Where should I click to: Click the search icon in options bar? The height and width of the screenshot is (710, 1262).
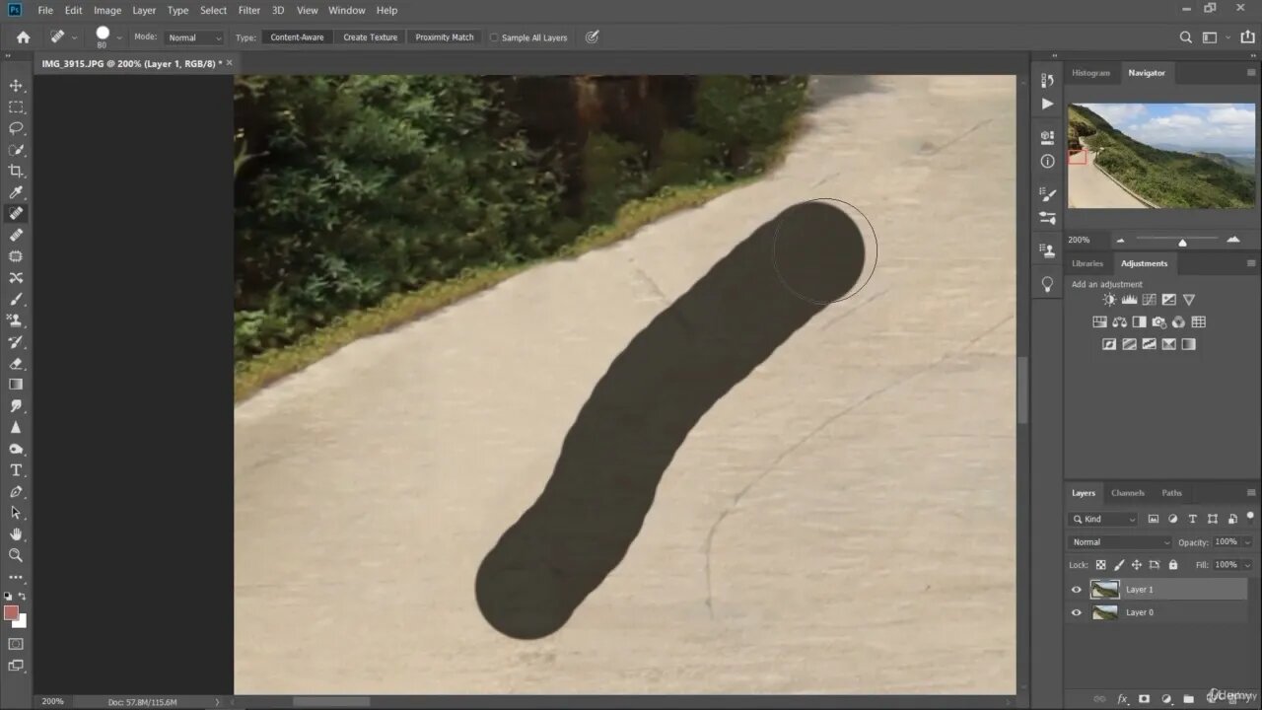tap(1186, 37)
